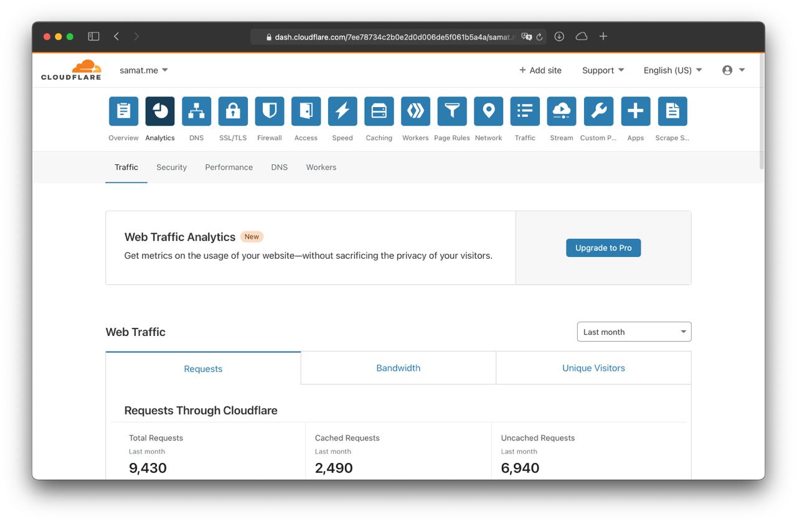Image resolution: width=797 pixels, height=522 pixels.
Task: Select the Requests tab
Action: [203, 368]
